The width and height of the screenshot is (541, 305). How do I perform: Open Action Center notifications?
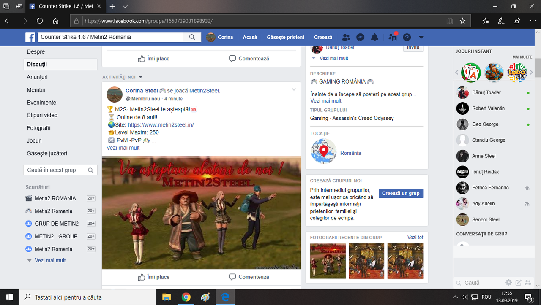(528, 297)
